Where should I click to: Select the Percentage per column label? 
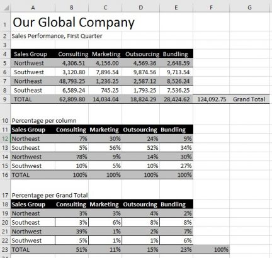44,121
